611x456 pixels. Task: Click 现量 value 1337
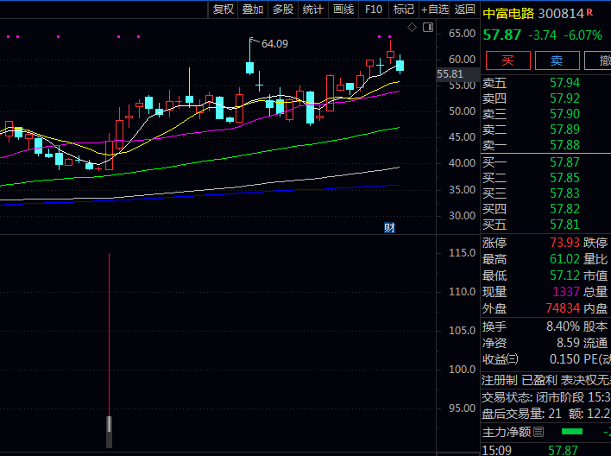click(x=566, y=291)
